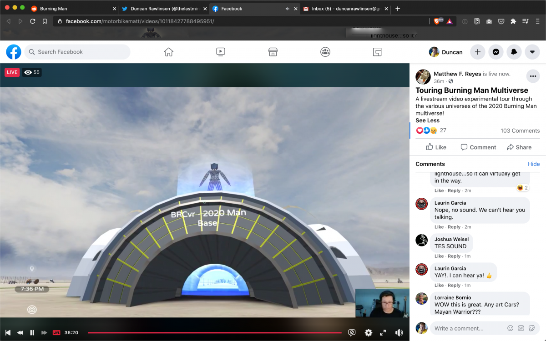Viewport: 546px width, 341px height.
Task: Click the Comment button
Action: click(x=478, y=147)
